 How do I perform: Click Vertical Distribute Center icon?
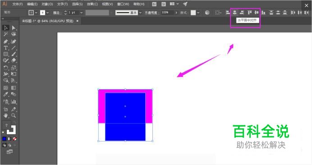[x=278, y=13]
